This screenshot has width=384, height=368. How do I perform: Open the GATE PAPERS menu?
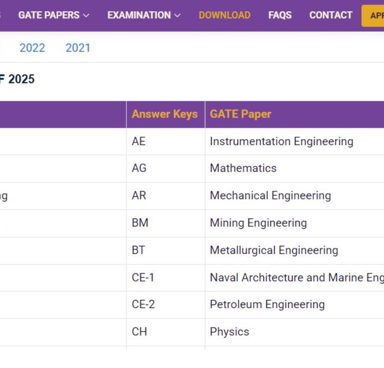click(x=49, y=15)
